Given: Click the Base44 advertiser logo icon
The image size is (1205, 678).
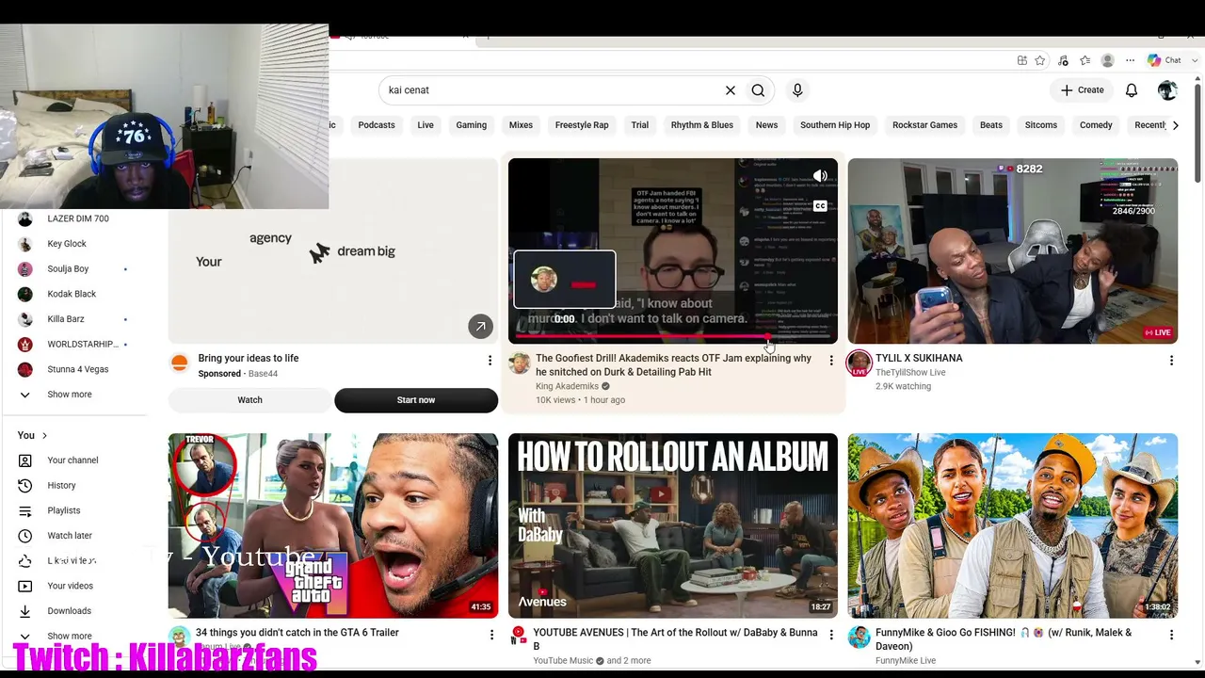Looking at the screenshot, I should click(180, 363).
